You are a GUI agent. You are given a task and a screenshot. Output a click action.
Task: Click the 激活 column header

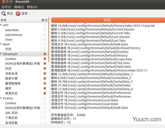[44, 20]
